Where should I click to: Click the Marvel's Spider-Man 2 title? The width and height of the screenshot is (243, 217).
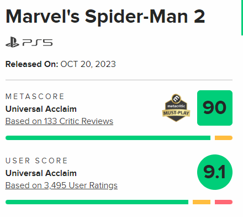105,17
